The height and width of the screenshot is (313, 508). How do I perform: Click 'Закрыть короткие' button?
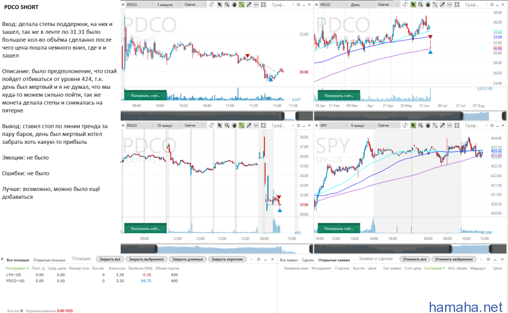click(x=227, y=259)
